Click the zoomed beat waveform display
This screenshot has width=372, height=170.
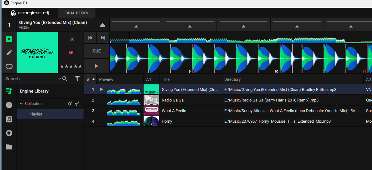tap(241, 58)
